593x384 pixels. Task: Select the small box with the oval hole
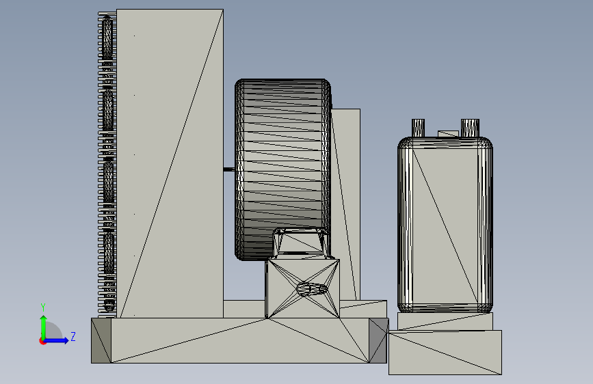click(302, 288)
